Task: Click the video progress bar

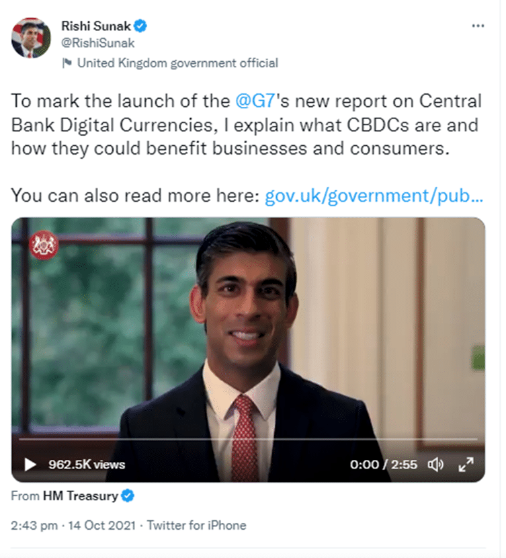Action: (x=248, y=439)
